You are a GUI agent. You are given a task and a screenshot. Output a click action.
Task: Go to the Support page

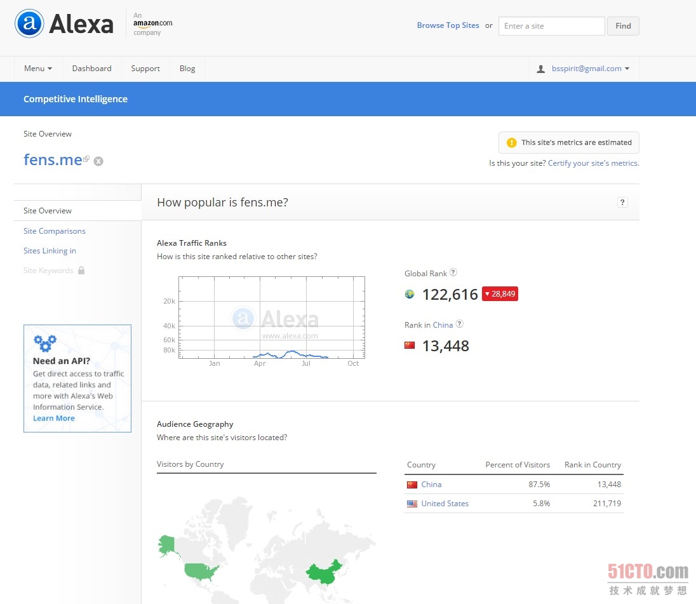click(145, 69)
